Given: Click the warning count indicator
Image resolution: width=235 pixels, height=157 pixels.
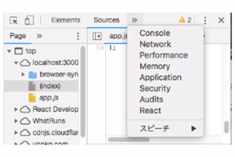Looking at the screenshot, I should tap(185, 20).
